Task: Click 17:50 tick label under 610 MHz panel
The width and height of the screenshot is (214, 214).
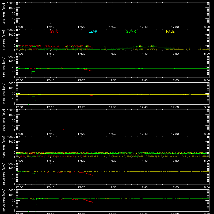Action: click(x=175, y=81)
